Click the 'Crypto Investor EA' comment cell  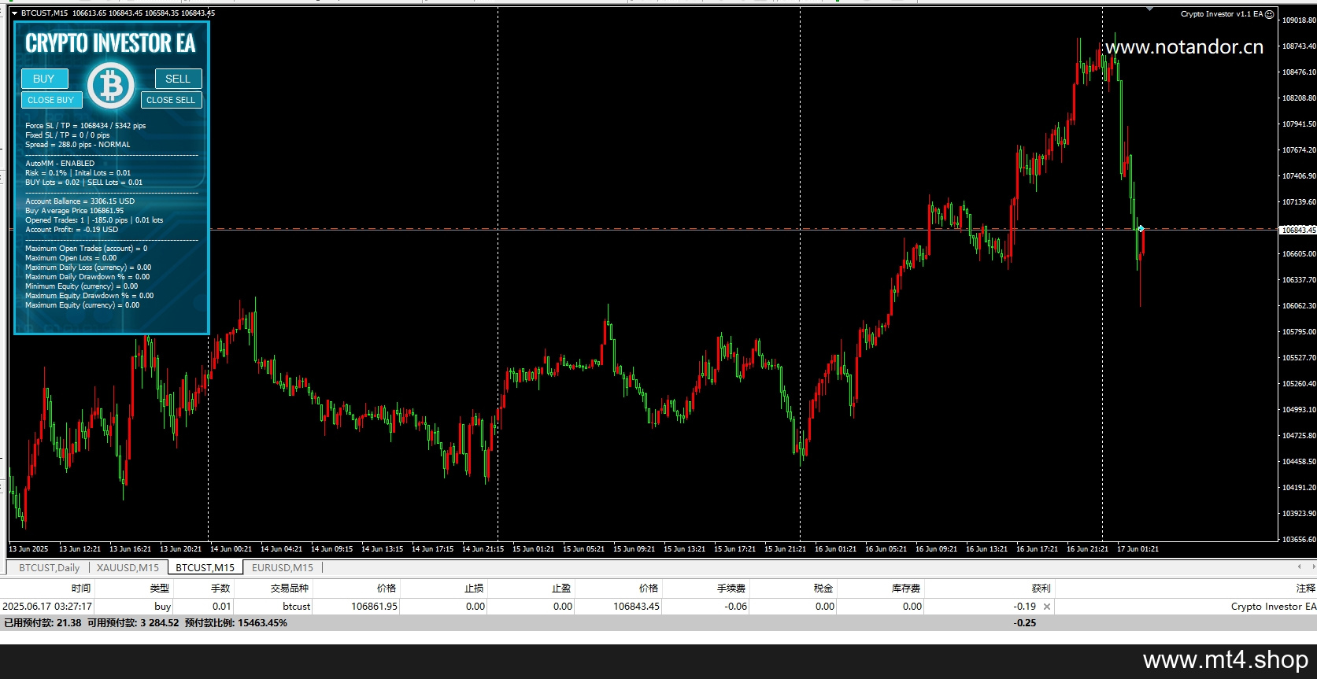pos(1274,607)
